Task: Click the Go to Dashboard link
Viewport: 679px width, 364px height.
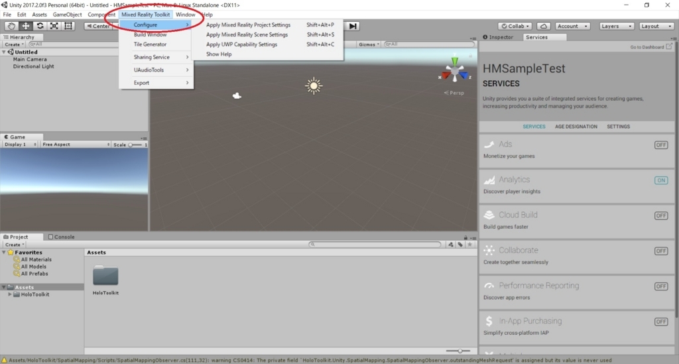Action: pyautogui.click(x=647, y=47)
